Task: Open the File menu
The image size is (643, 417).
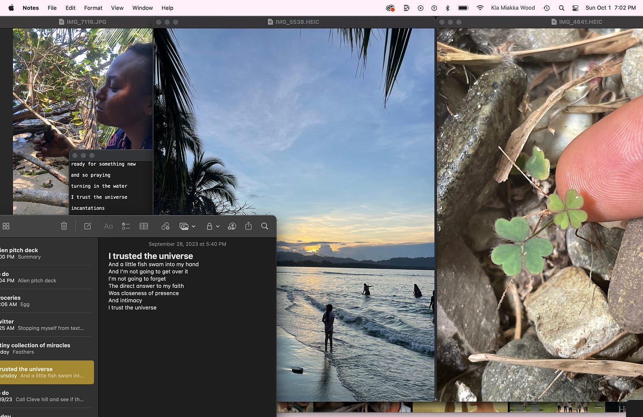Action: 52,8
